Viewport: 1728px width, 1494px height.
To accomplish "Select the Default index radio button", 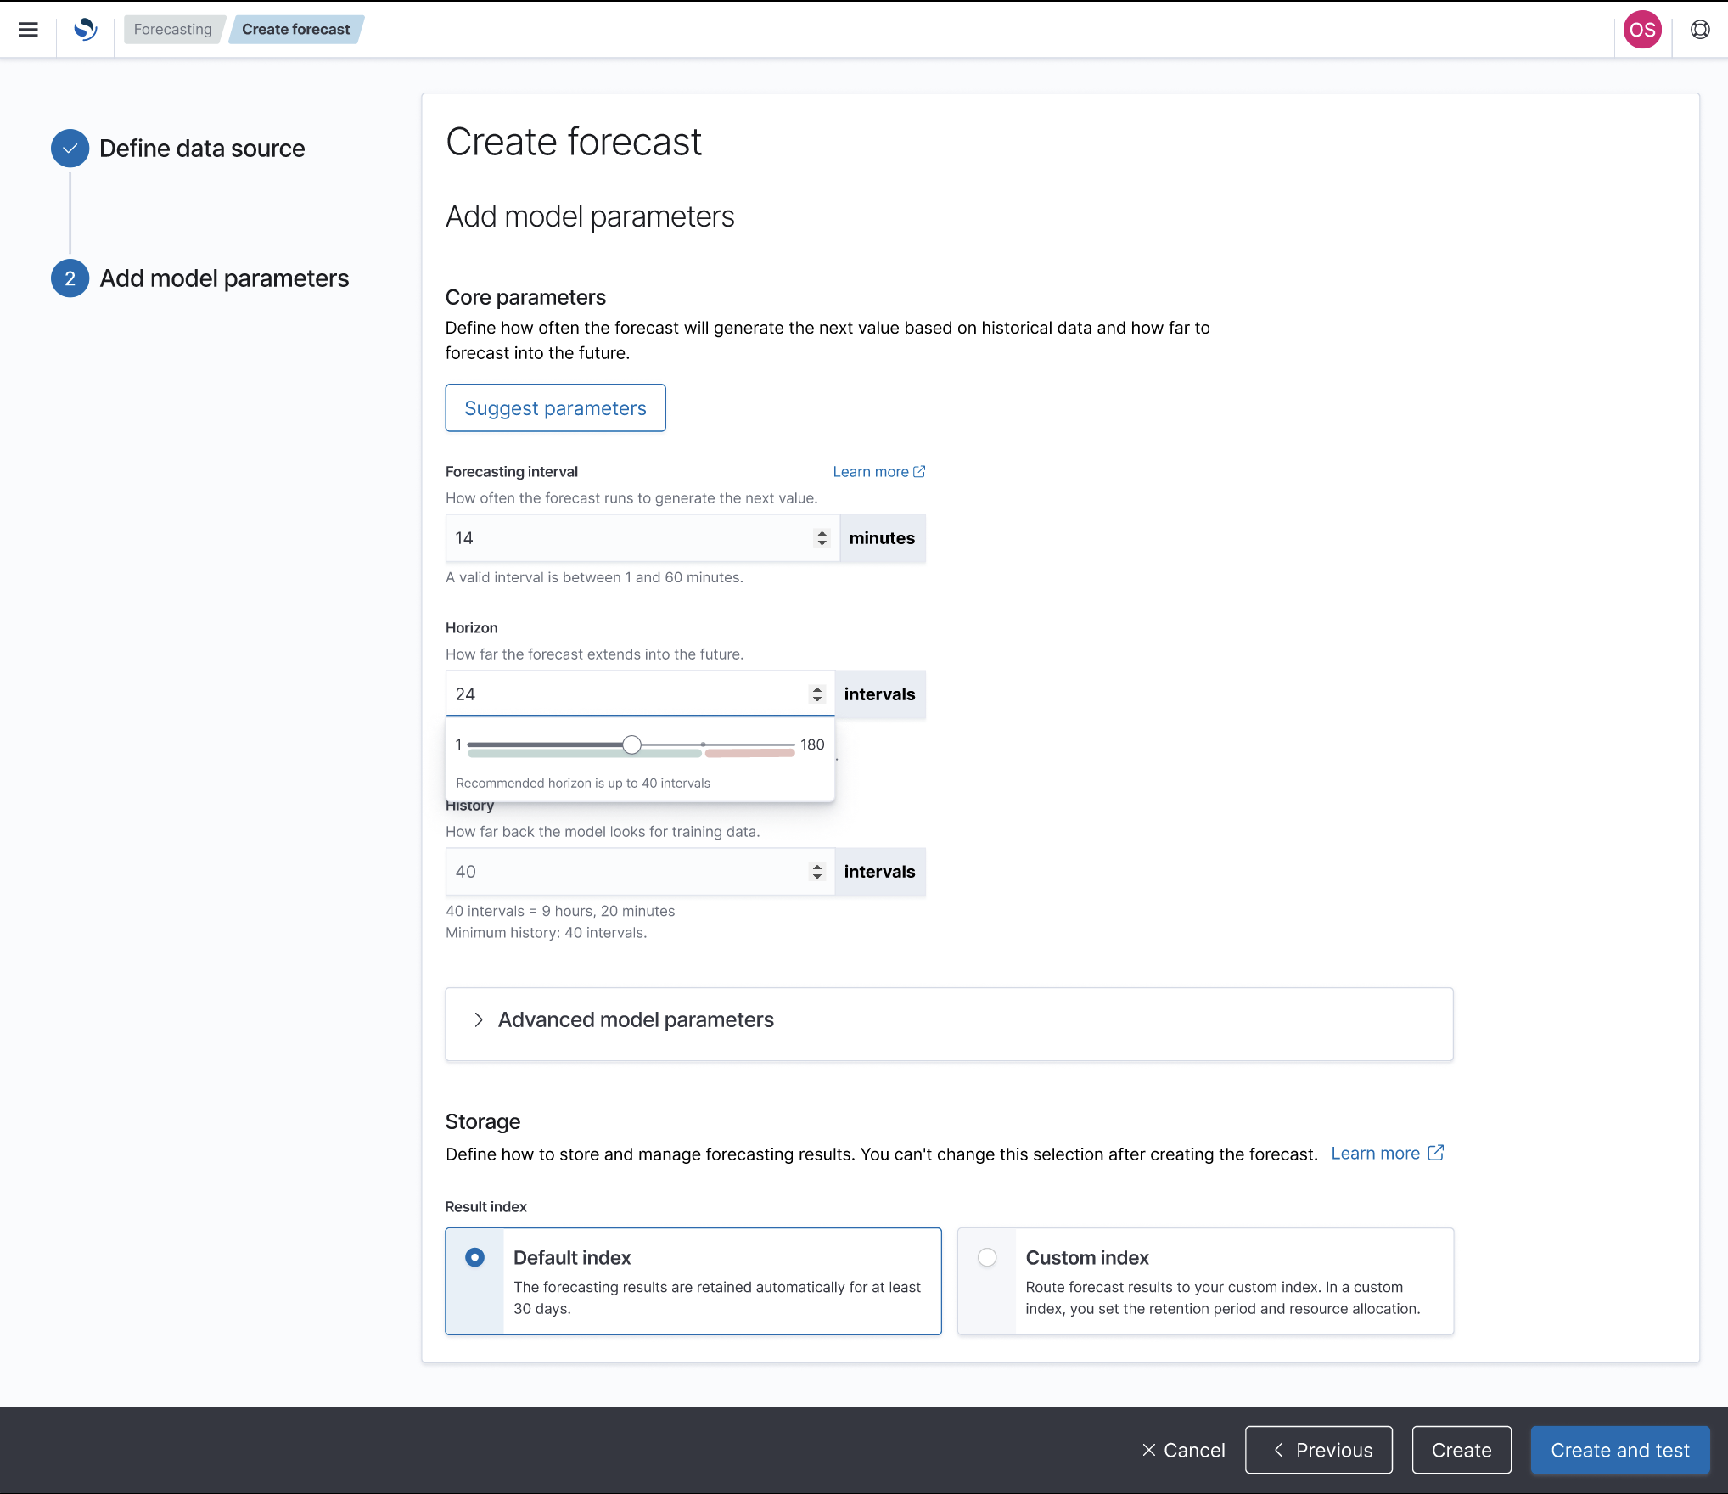I will pos(474,1257).
